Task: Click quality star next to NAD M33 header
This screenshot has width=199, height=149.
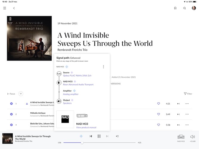Action: click(x=67, y=66)
